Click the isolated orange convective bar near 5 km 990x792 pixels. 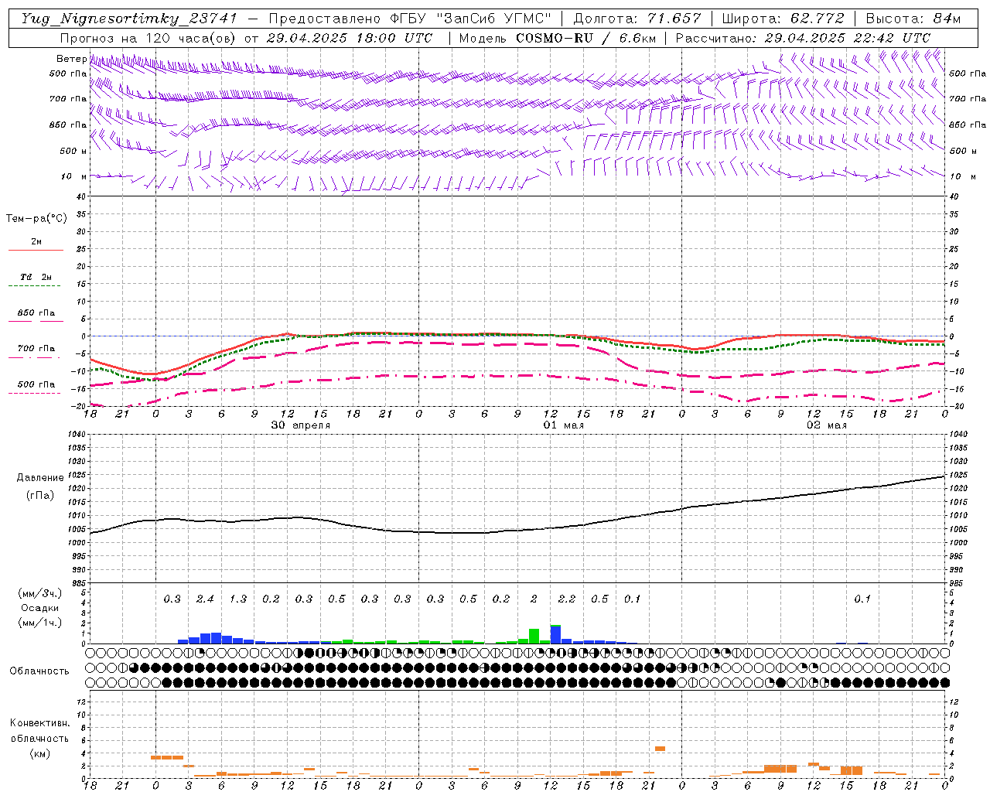(660, 748)
